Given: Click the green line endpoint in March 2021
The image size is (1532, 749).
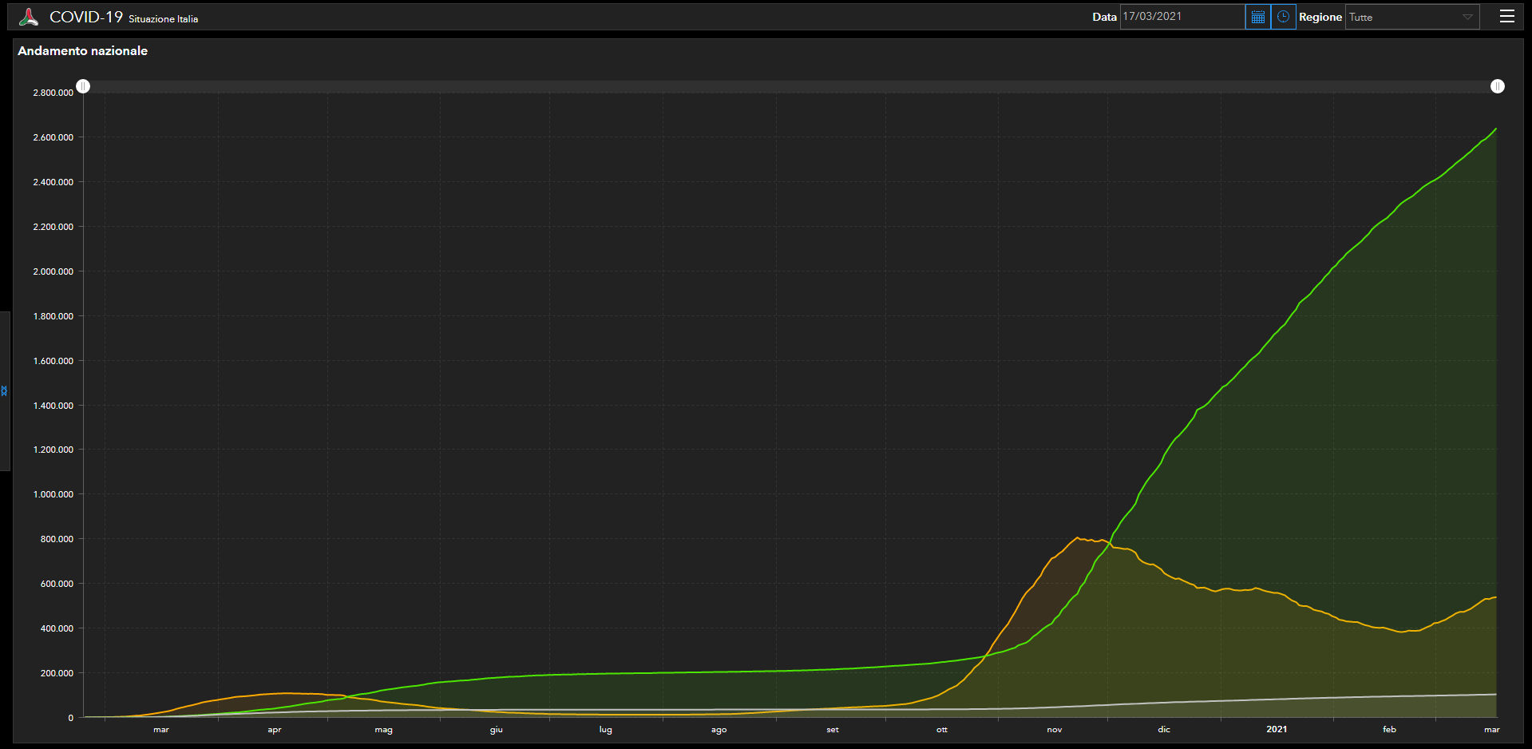Looking at the screenshot, I should (1495, 129).
